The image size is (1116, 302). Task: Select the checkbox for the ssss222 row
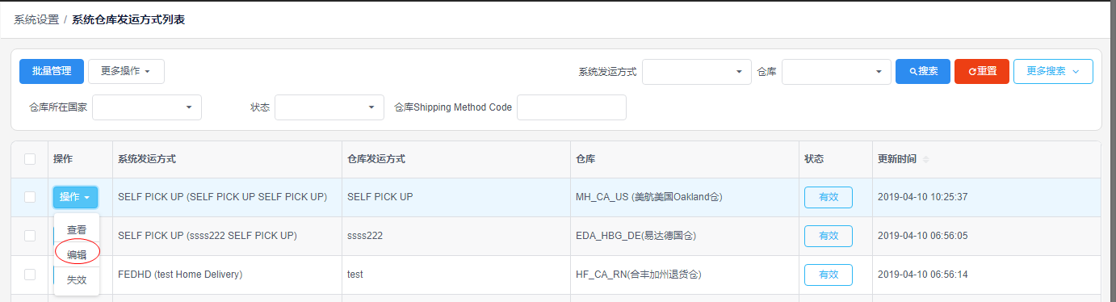(x=30, y=236)
